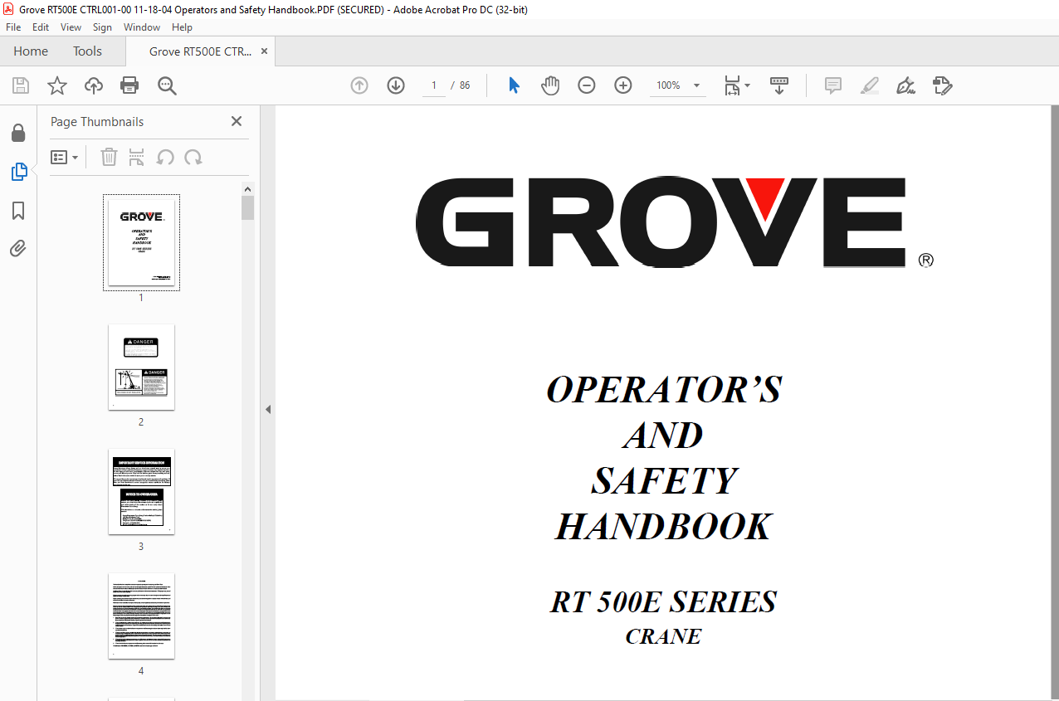Add a sticky note comment
The image size is (1059, 701).
coord(833,85)
